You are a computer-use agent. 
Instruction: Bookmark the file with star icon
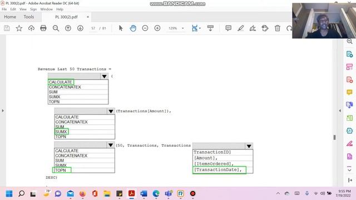point(19,28)
